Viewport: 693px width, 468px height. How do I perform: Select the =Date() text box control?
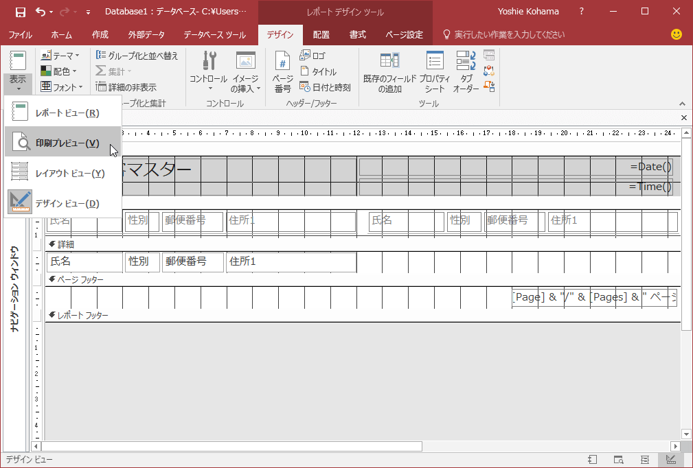pos(516,167)
